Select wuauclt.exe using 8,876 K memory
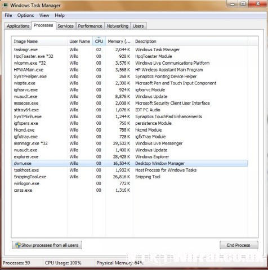Image resolution: width=268 pixels, height=270 pixels. (129, 97)
